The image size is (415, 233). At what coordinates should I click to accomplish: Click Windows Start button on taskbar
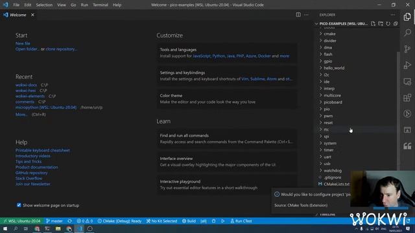[5, 228]
